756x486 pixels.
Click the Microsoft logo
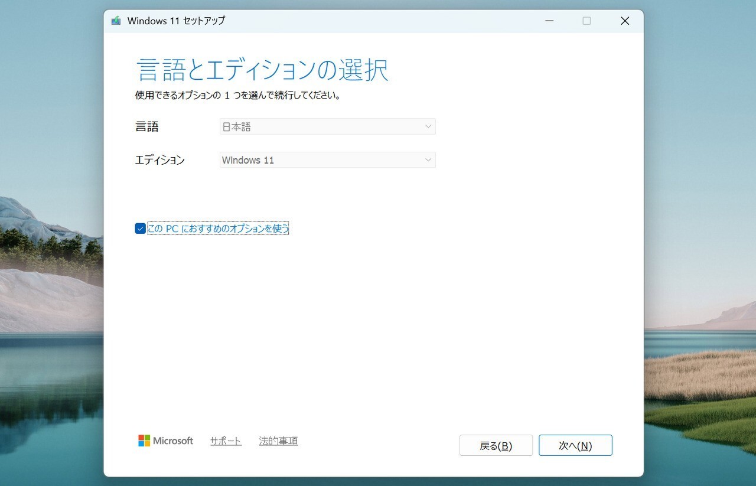165,441
